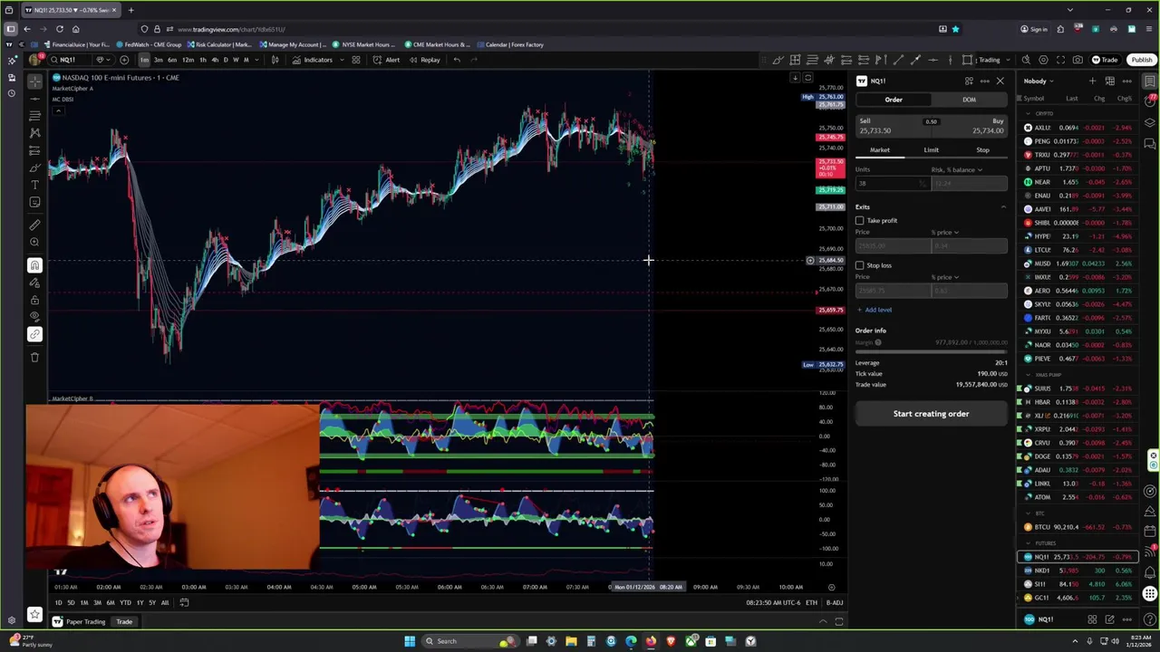Open the Nobody watchlist dropdown

(1039, 81)
